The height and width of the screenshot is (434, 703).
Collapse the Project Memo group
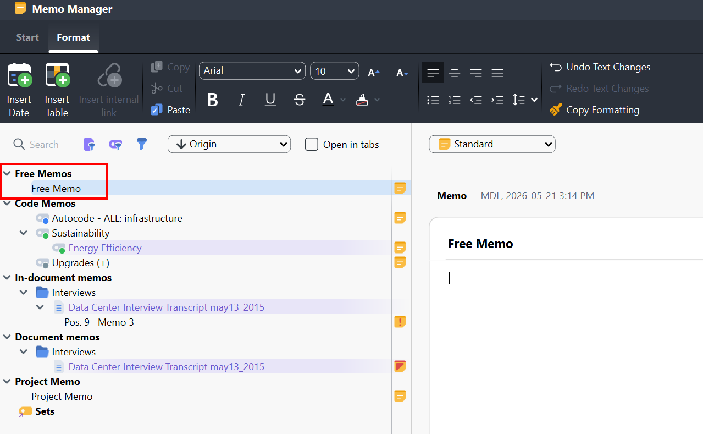click(x=7, y=382)
